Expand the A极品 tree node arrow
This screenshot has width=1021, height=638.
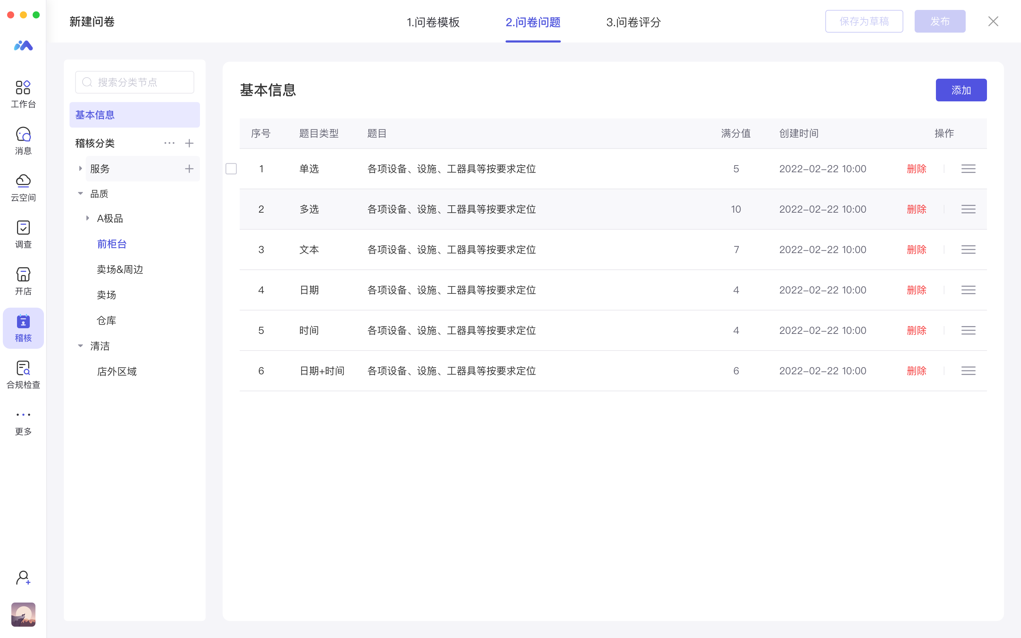click(x=87, y=218)
